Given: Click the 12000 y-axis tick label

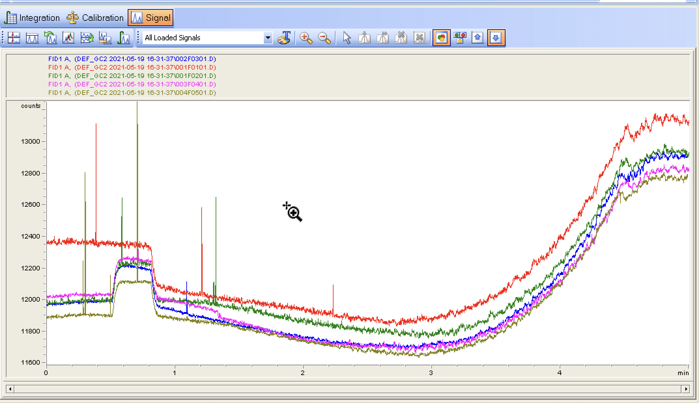Looking at the screenshot, I should 30,299.
